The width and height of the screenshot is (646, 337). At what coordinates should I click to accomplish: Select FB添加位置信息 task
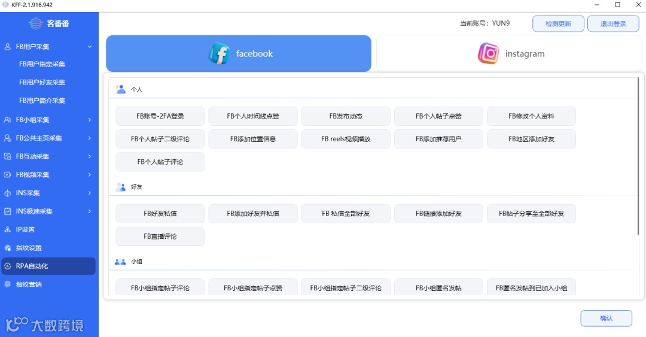[x=253, y=139]
